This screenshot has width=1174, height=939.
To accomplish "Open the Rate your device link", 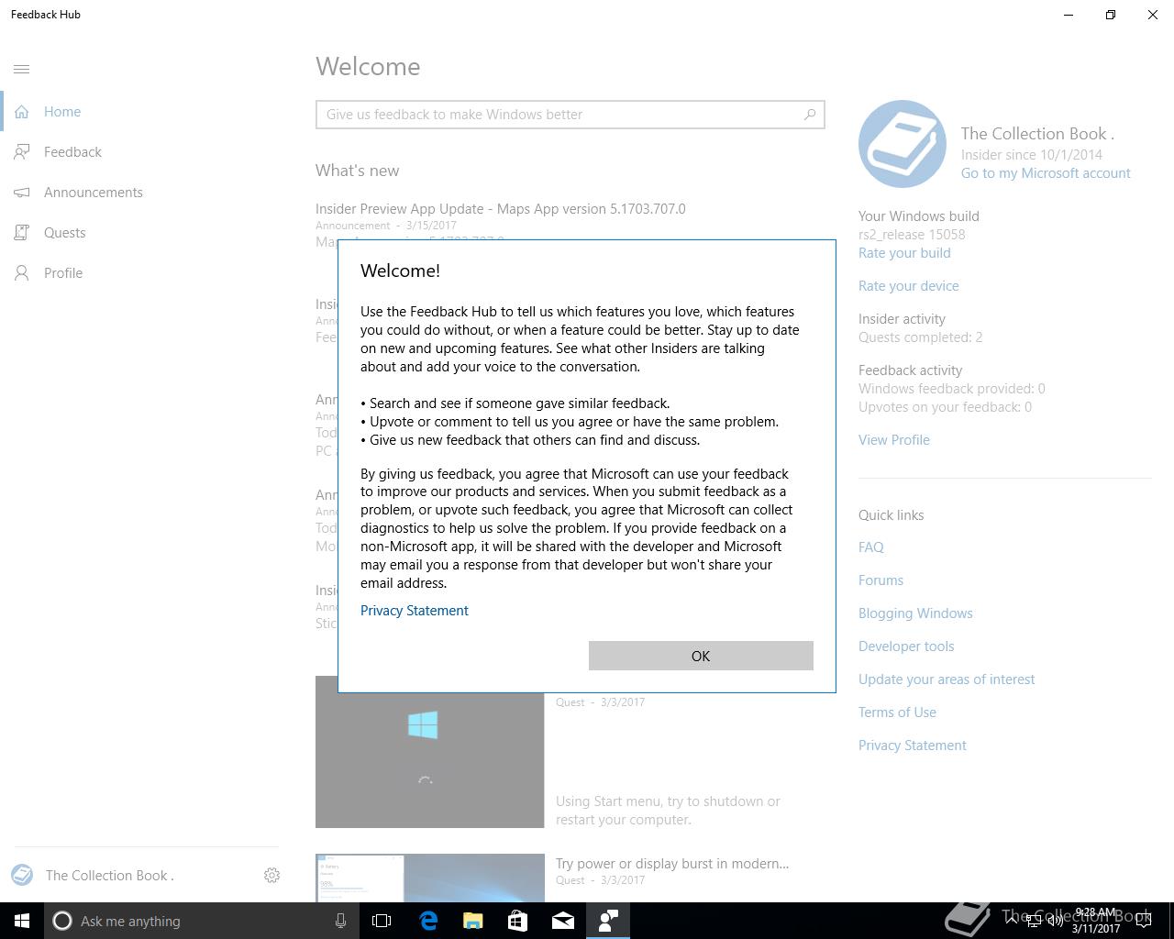I will (909, 286).
